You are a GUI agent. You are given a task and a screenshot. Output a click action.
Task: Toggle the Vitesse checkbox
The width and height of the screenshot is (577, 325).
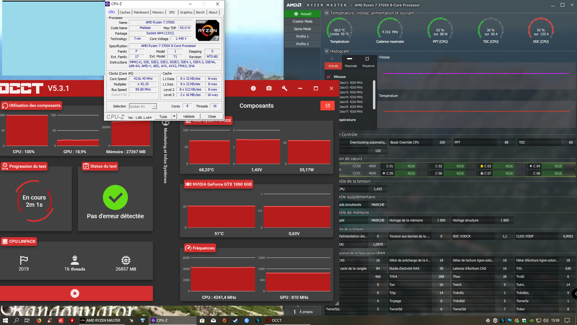[328, 77]
